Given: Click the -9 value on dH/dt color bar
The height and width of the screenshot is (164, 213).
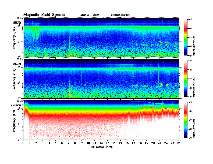Looking at the screenshot, I should click(x=190, y=55).
